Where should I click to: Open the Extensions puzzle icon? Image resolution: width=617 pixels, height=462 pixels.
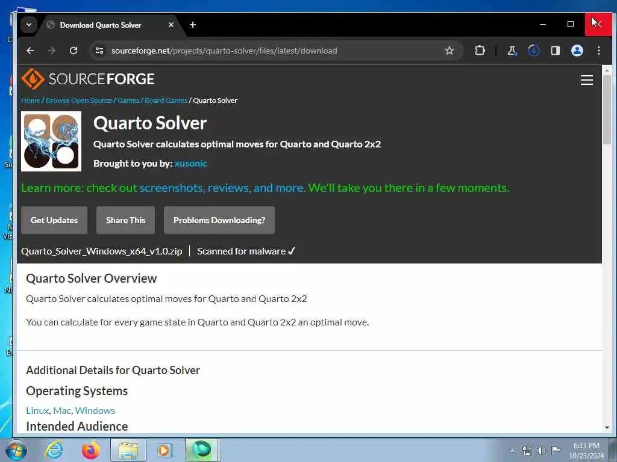tap(480, 51)
